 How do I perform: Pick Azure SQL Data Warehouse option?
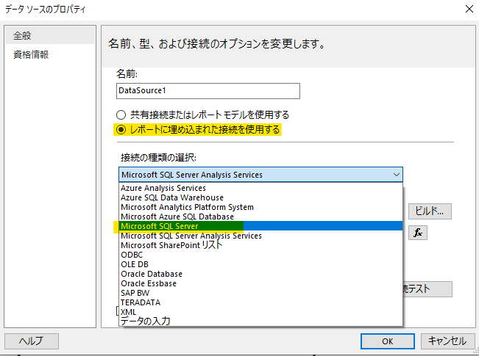pos(172,197)
